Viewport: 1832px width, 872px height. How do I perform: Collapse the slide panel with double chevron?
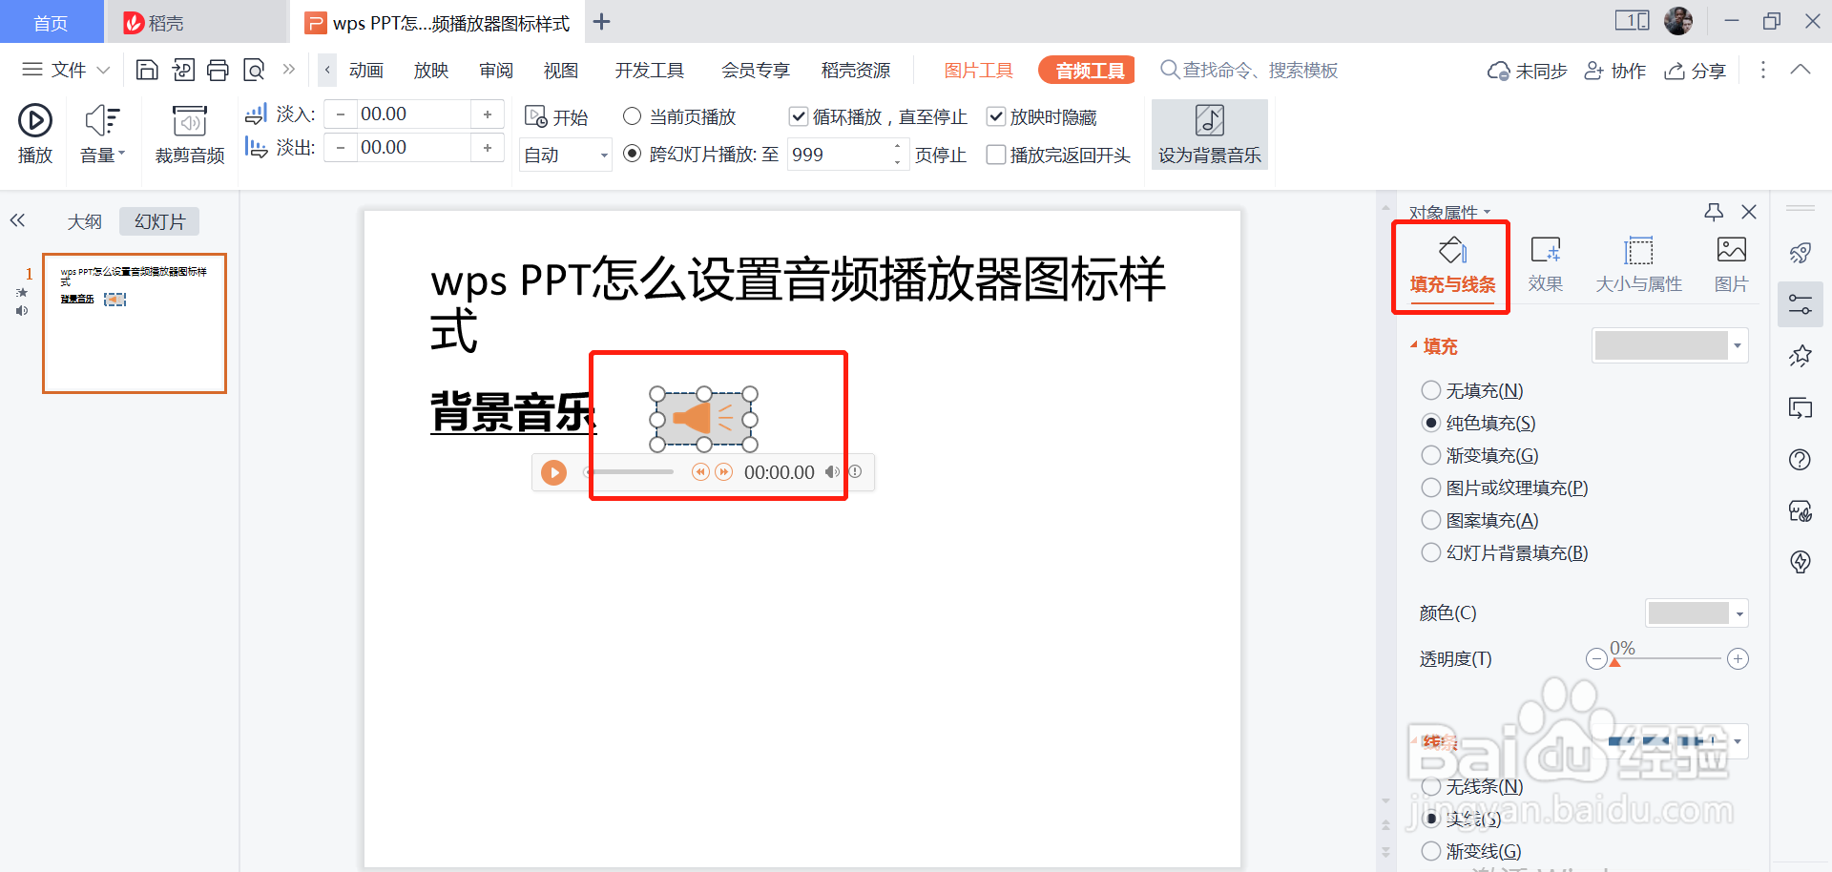pyautogui.click(x=17, y=221)
